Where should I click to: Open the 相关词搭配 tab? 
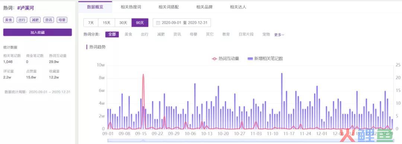pyautogui.click(x=169, y=7)
